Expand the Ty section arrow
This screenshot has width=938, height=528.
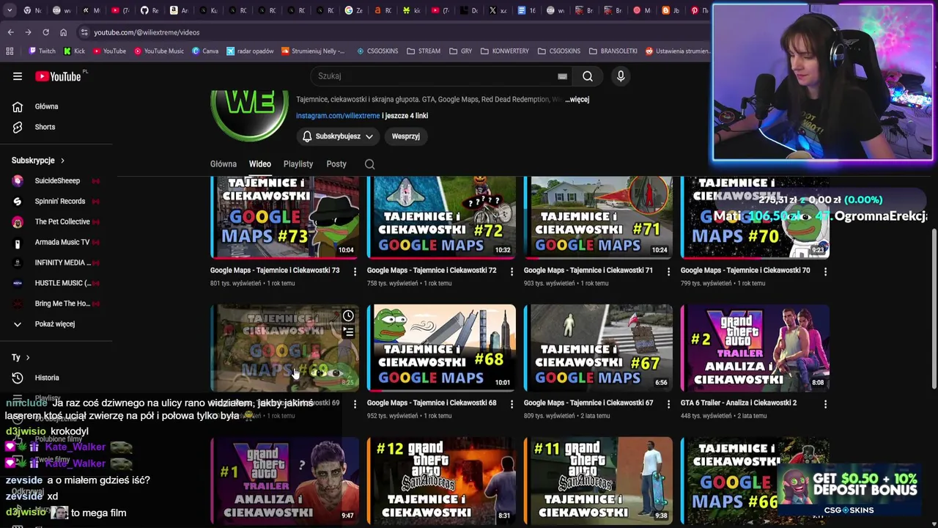coord(28,358)
